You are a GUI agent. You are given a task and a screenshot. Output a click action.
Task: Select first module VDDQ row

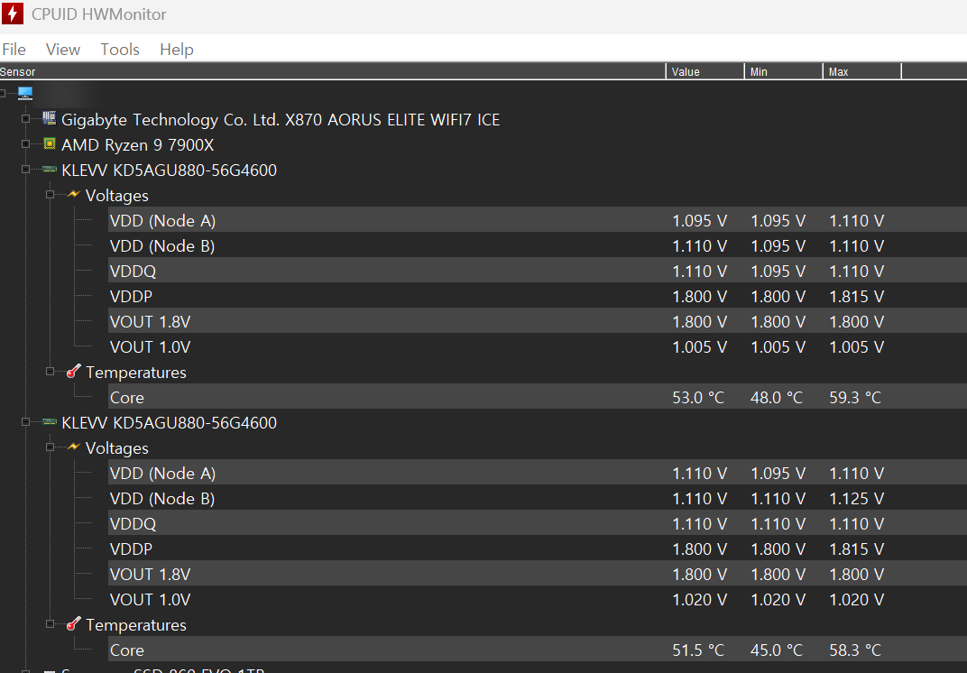click(x=537, y=271)
